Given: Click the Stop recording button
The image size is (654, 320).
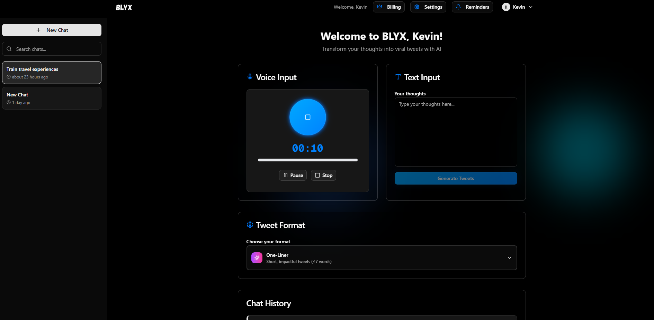Looking at the screenshot, I should point(323,175).
